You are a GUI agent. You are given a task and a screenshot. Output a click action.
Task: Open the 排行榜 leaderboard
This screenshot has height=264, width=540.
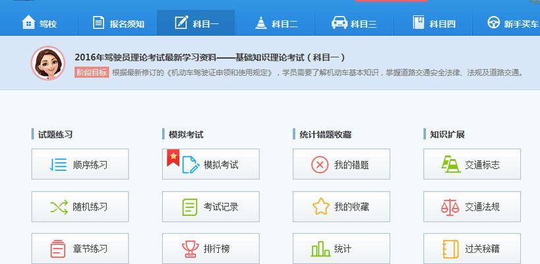[x=211, y=249]
